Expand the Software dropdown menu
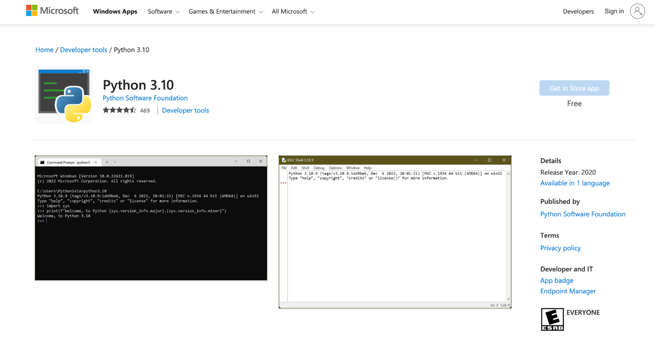This screenshot has width=655, height=337. [x=164, y=11]
